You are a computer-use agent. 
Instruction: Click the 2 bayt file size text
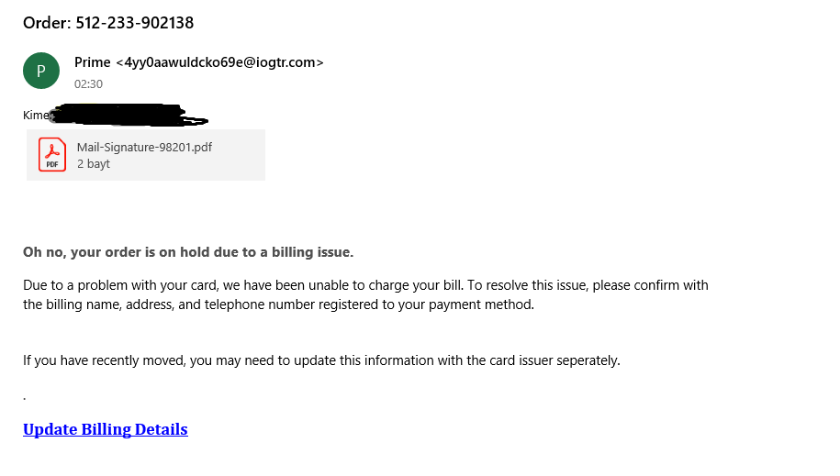coord(94,164)
